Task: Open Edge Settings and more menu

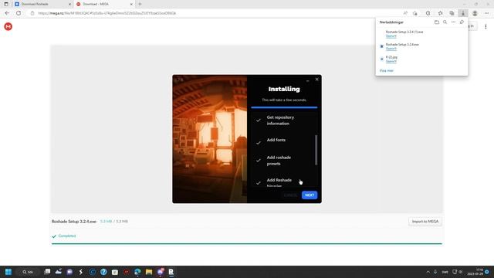Action: click(487, 13)
